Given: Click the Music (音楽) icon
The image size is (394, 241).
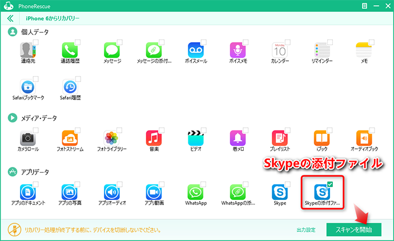Looking at the screenshot, I should [154, 138].
